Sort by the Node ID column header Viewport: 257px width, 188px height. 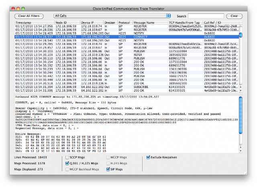(x=67, y=22)
